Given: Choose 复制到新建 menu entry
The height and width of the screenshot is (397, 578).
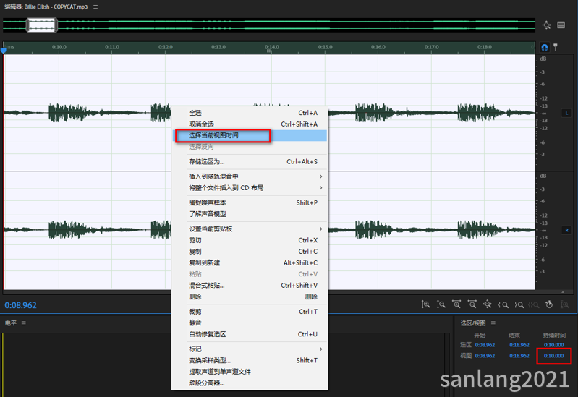Looking at the screenshot, I should (250, 262).
